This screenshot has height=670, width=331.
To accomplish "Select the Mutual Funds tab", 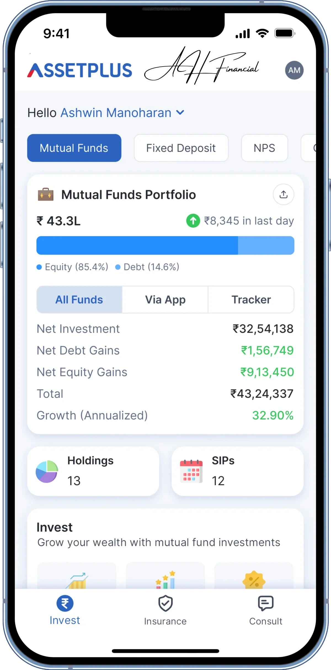I will click(74, 148).
